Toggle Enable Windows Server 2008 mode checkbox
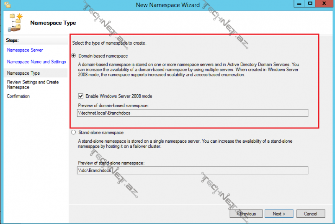The height and width of the screenshot is (224, 335). tap(81, 96)
